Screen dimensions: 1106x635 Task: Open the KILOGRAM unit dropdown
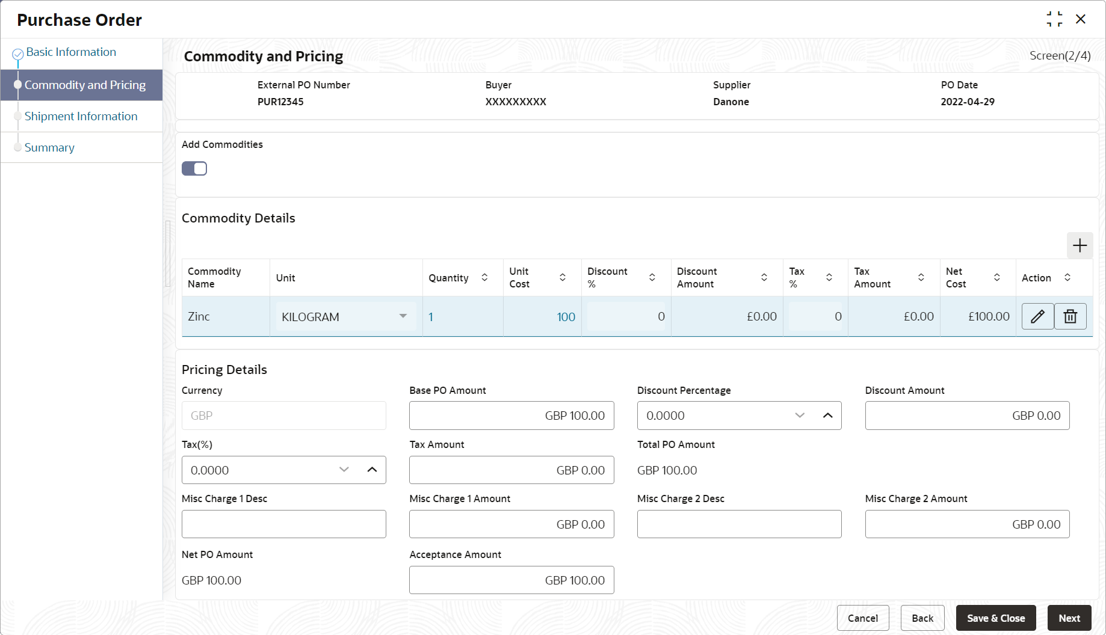(403, 316)
